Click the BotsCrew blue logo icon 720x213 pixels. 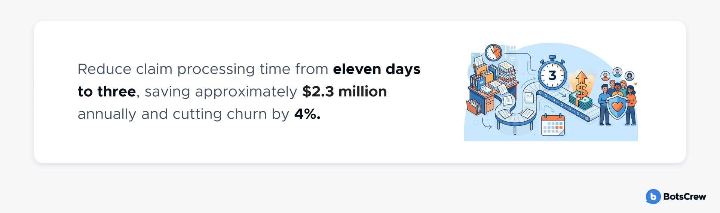coord(653,197)
